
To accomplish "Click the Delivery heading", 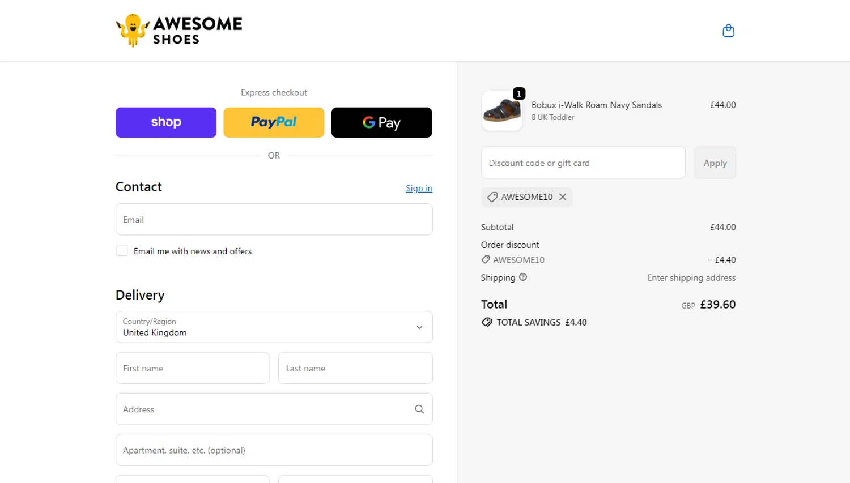I will coord(140,295).
